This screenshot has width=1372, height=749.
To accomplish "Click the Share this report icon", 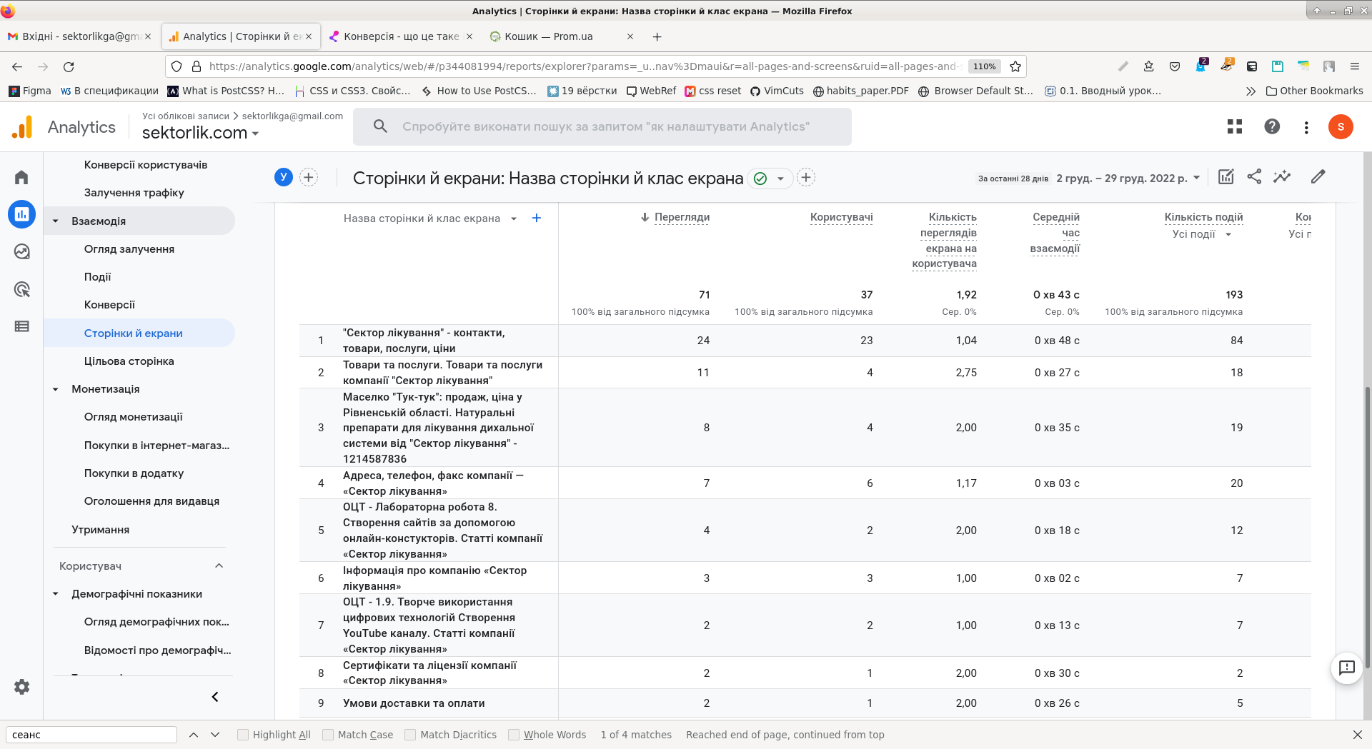I will [x=1254, y=177].
